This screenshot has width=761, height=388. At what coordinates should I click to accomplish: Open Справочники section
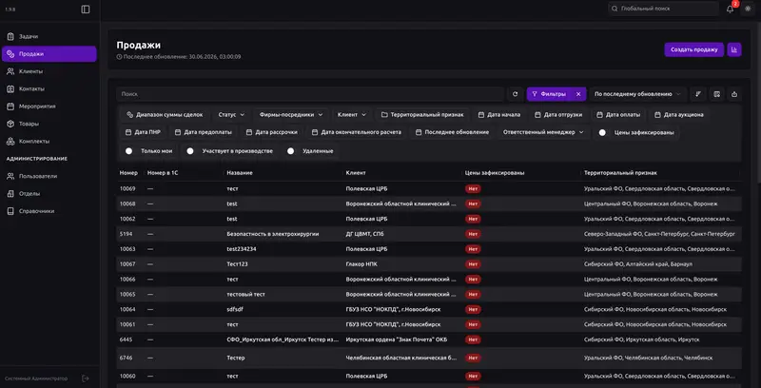pyautogui.click(x=49, y=211)
